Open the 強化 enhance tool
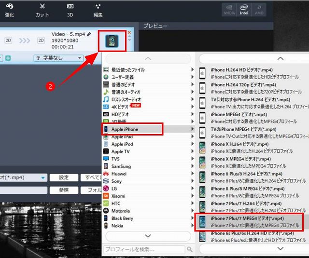Viewport: 309px width, 258px height. (9, 10)
